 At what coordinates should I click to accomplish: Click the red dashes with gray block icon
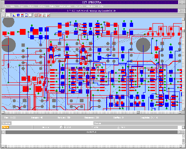click(44, 15)
